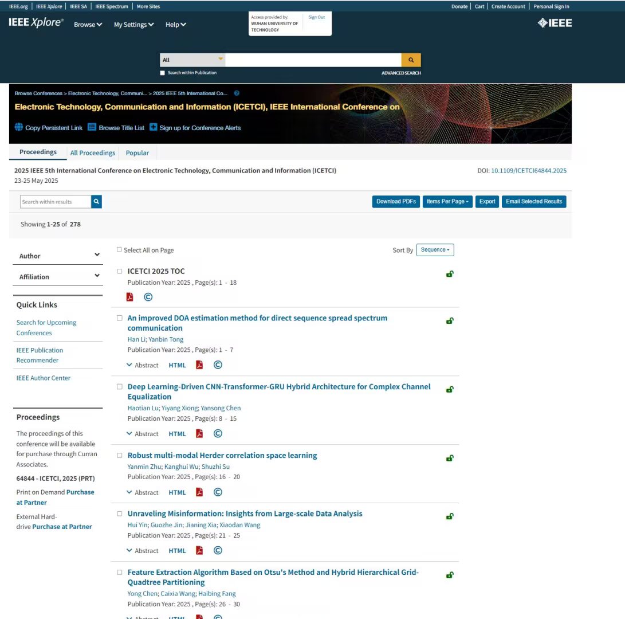Open PDF icon for Robust multi-modal Herder paper
This screenshot has height=619, width=625.
199,492
